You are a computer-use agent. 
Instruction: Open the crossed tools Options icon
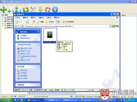point(33,10)
